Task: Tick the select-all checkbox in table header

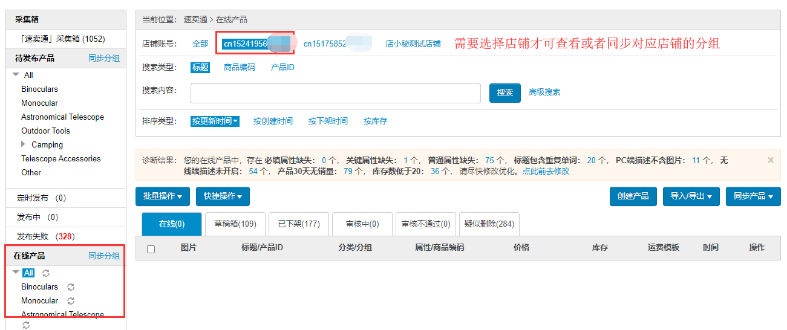Action: (151, 249)
